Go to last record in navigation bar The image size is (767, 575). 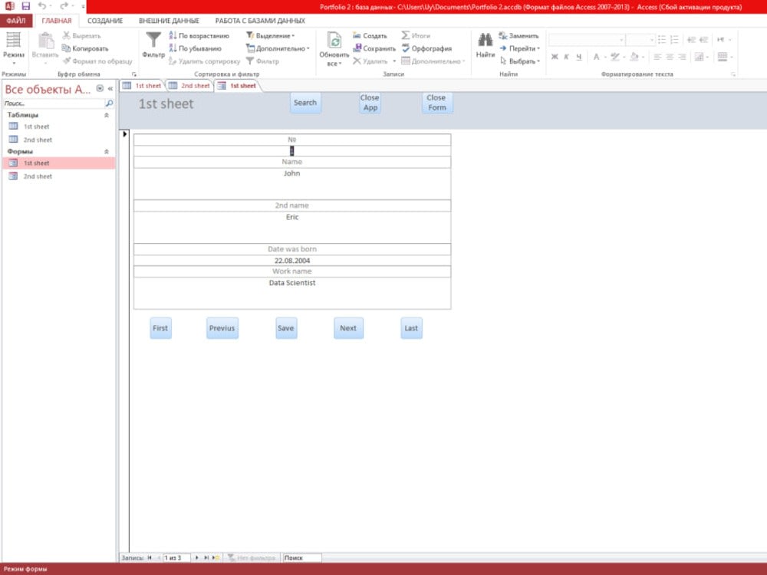pyautogui.click(x=206, y=557)
